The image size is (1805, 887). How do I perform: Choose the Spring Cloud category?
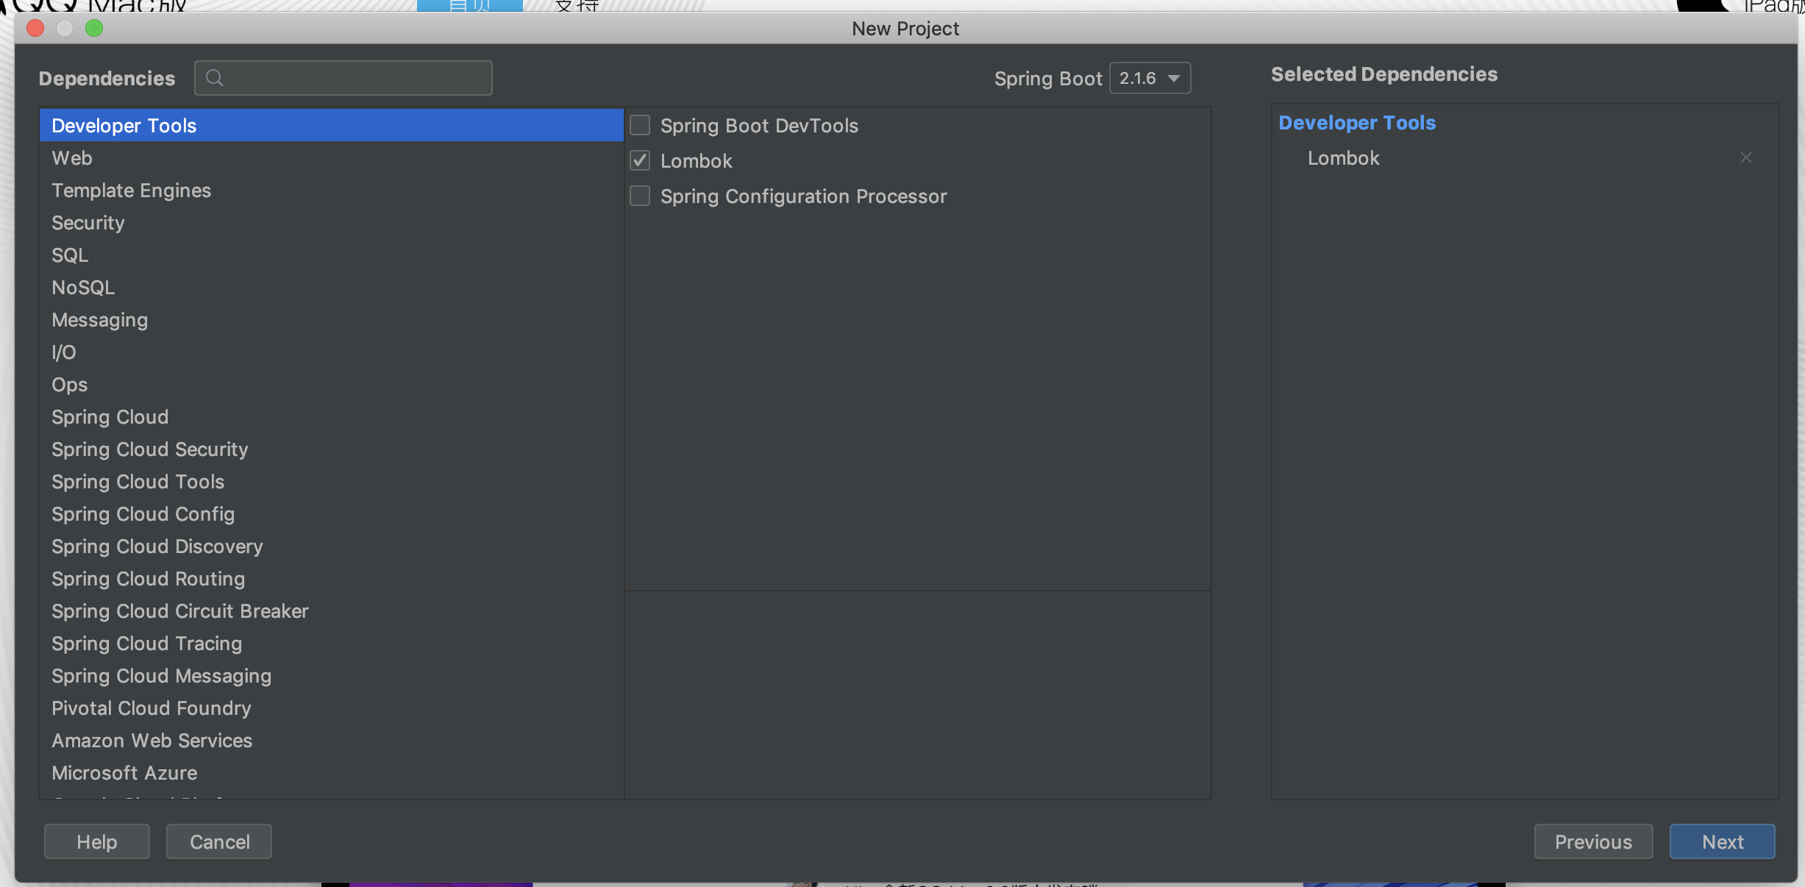tap(331, 417)
